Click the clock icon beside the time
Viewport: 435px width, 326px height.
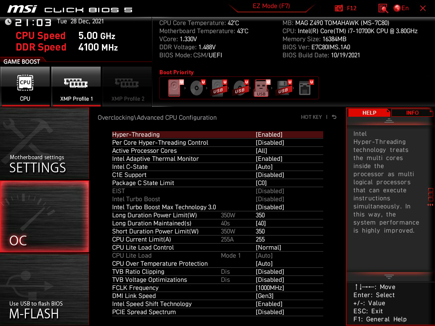[8, 22]
